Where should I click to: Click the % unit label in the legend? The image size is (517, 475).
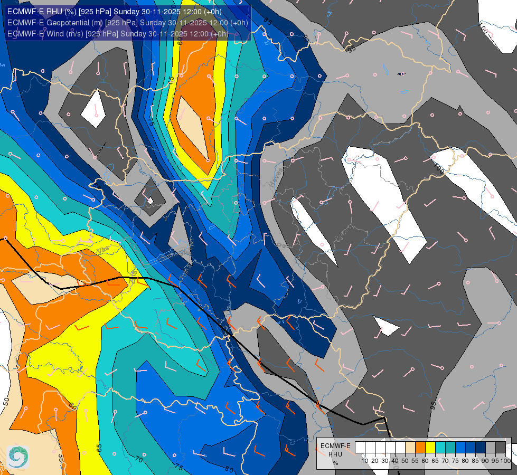(335, 463)
